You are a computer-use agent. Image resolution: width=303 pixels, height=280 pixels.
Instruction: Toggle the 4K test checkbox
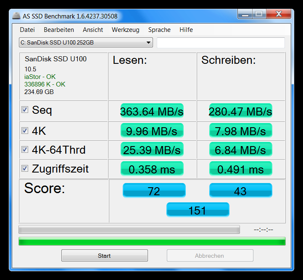tap(25, 131)
